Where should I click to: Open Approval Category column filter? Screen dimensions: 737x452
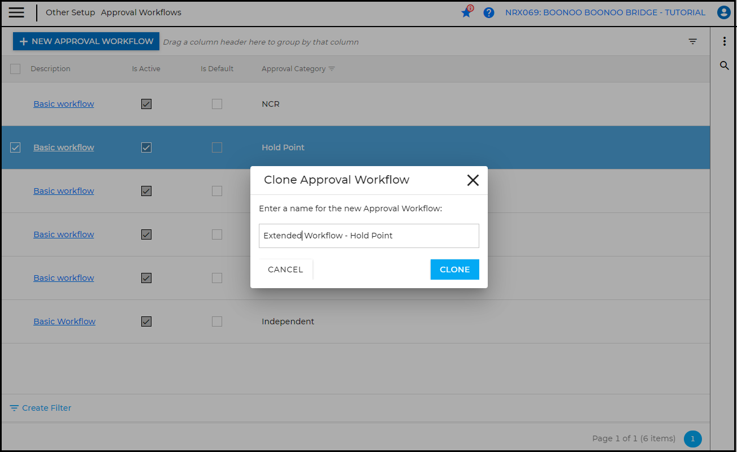(332, 69)
